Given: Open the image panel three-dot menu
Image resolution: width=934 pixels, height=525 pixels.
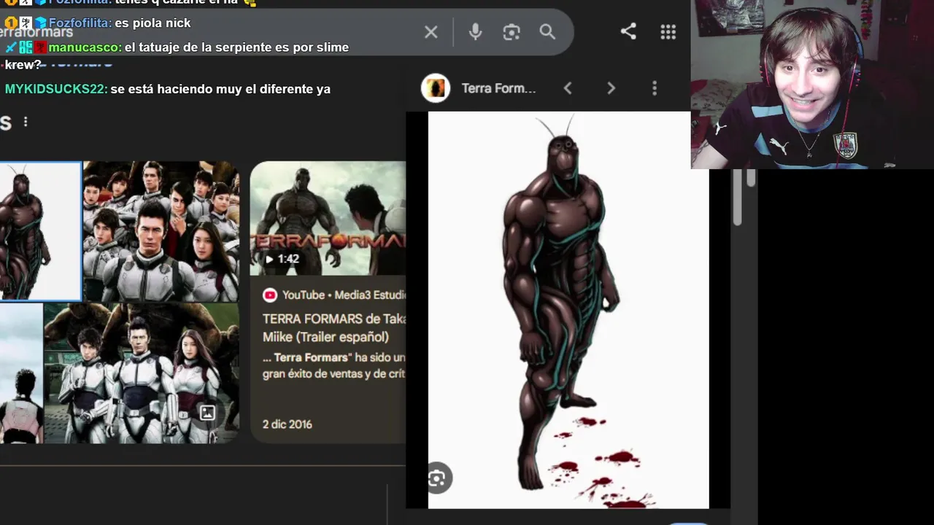Looking at the screenshot, I should click(x=655, y=88).
